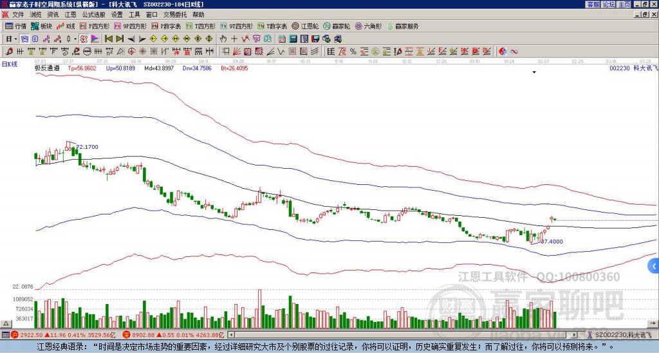The width and height of the screenshot is (659, 353).
Task: Click the horizontal scrollbar left arrow
Action: point(231,335)
